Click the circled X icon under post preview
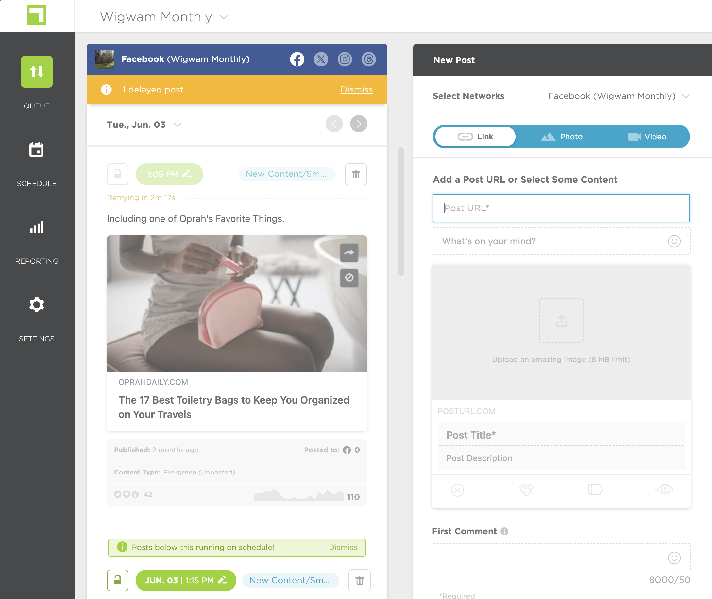This screenshot has width=712, height=599. click(457, 490)
